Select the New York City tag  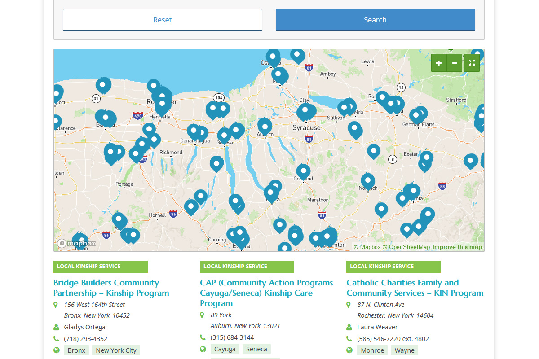click(x=116, y=350)
